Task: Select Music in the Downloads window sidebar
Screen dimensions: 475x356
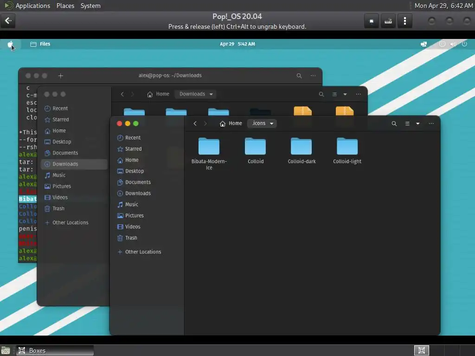Action: pos(74,175)
